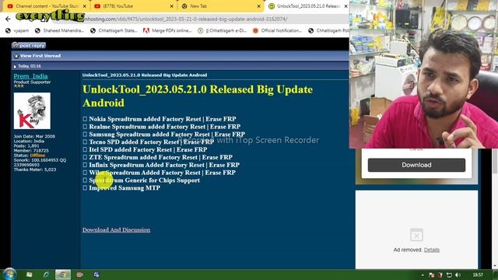Image resolution: width=498 pixels, height=280 pixels.
Task: Click the View First Unread arrow icon
Action: (x=16, y=56)
